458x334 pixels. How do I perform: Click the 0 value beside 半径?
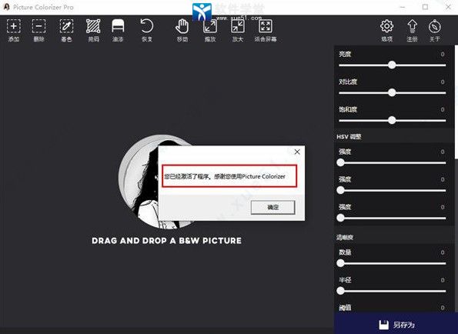click(x=443, y=280)
